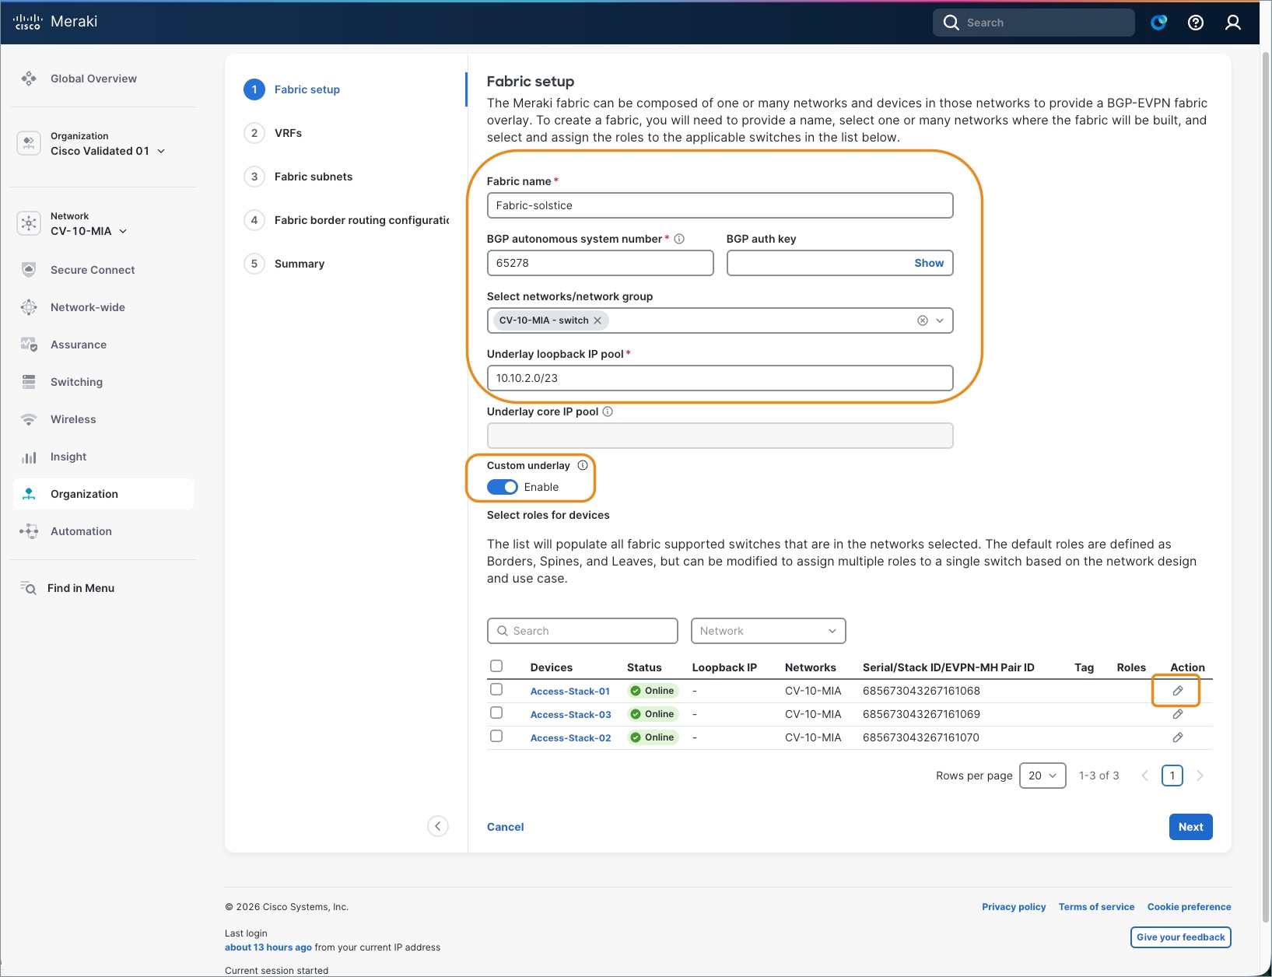Click the Switching sidebar icon
Image resolution: width=1272 pixels, height=977 pixels.
[29, 382]
